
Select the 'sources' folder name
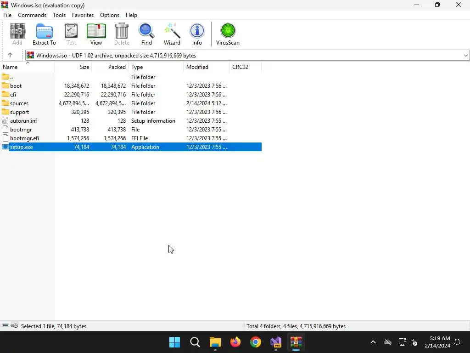[x=19, y=103]
